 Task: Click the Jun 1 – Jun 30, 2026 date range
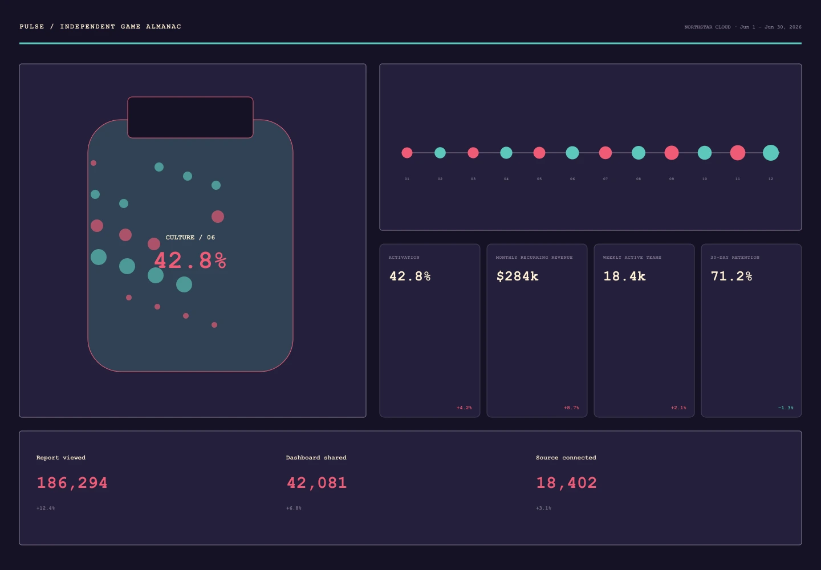(x=771, y=27)
